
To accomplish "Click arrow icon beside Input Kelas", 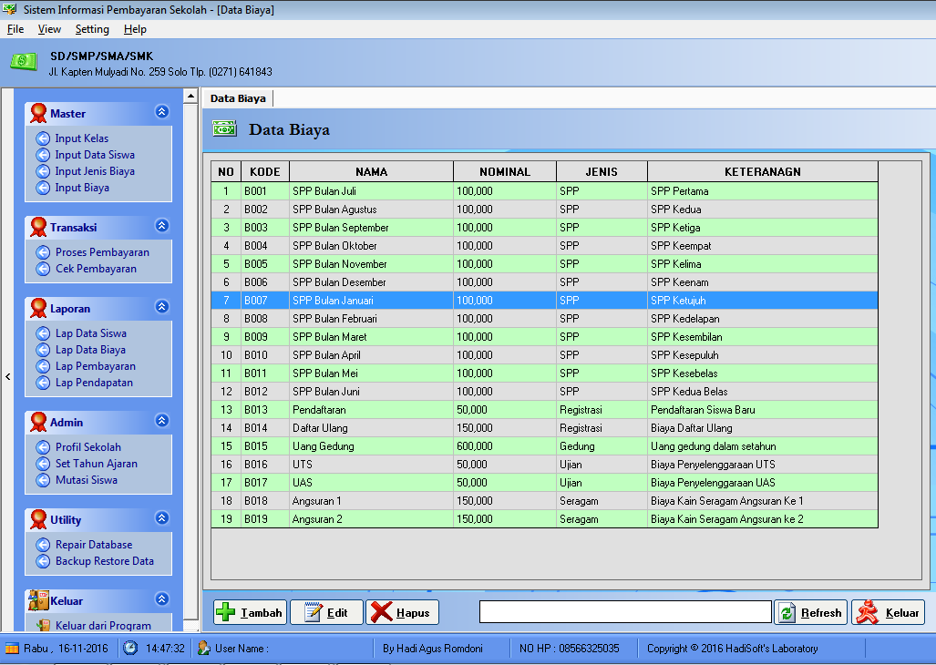I will click(x=43, y=138).
